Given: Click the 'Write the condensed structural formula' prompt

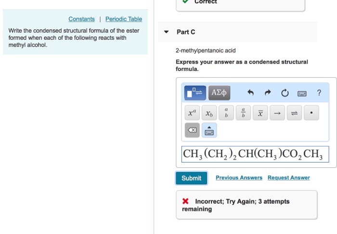Looking at the screenshot, I should [x=74, y=38].
